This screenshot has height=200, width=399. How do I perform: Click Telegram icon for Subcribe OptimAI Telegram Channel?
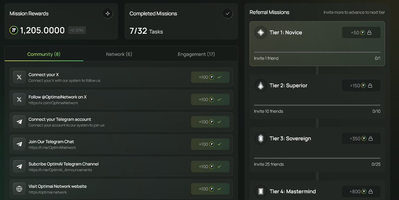coord(19,167)
